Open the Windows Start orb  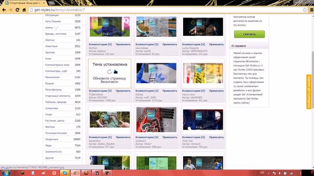pyautogui.click(x=5, y=173)
